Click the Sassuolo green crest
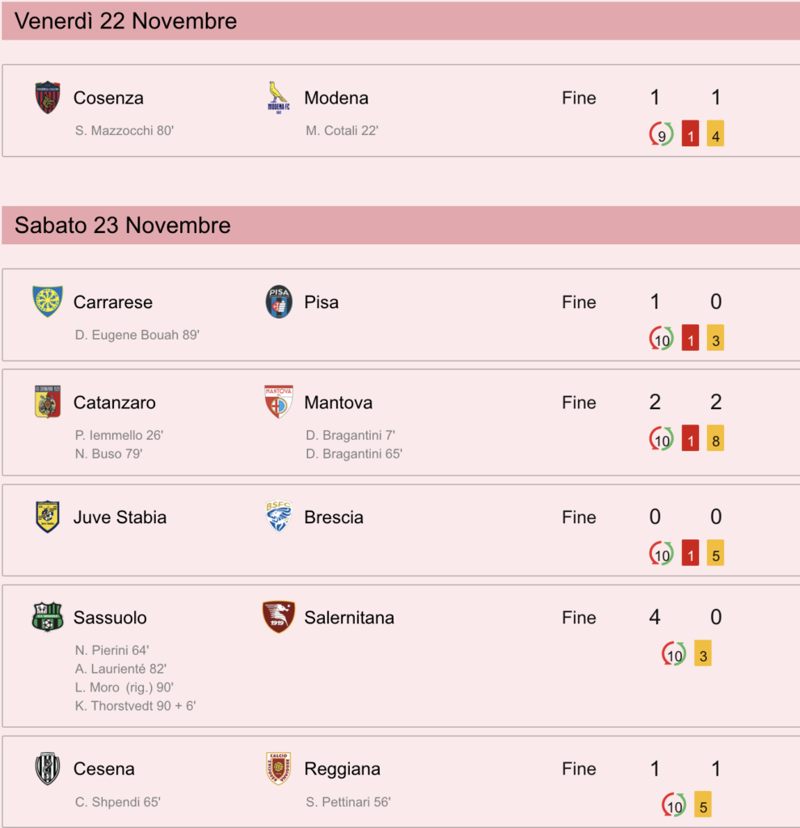 pyautogui.click(x=48, y=617)
